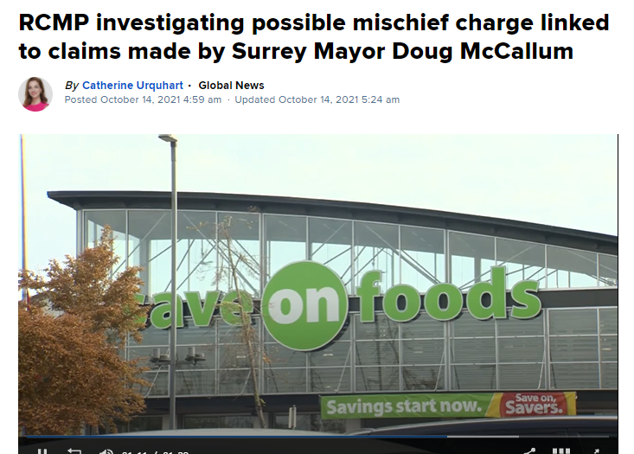634x454 pixels.
Task: Click the replay loop icon
Action: 74,451
